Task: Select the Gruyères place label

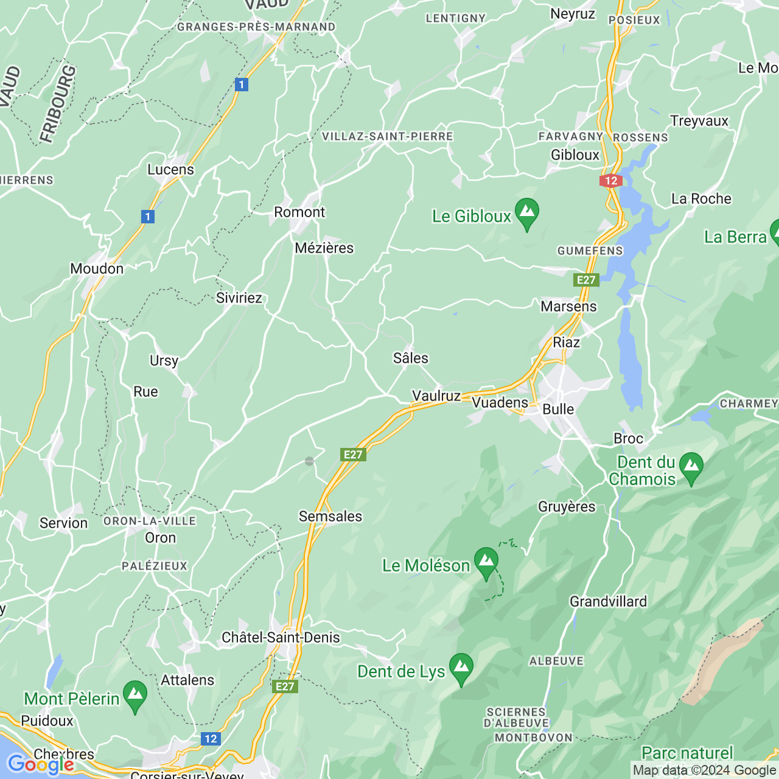Action: tap(567, 507)
